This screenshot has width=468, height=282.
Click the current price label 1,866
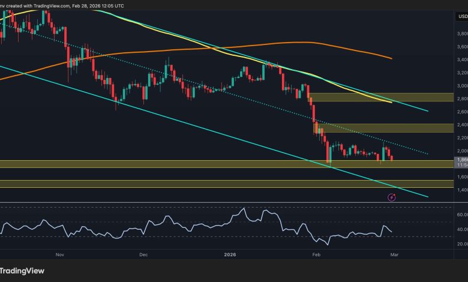(461, 160)
